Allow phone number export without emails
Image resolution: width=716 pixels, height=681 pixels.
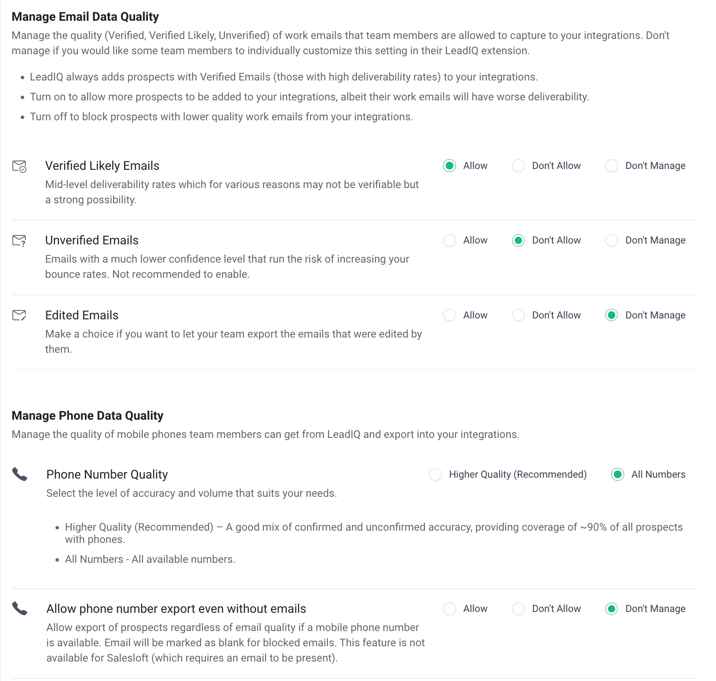point(450,609)
